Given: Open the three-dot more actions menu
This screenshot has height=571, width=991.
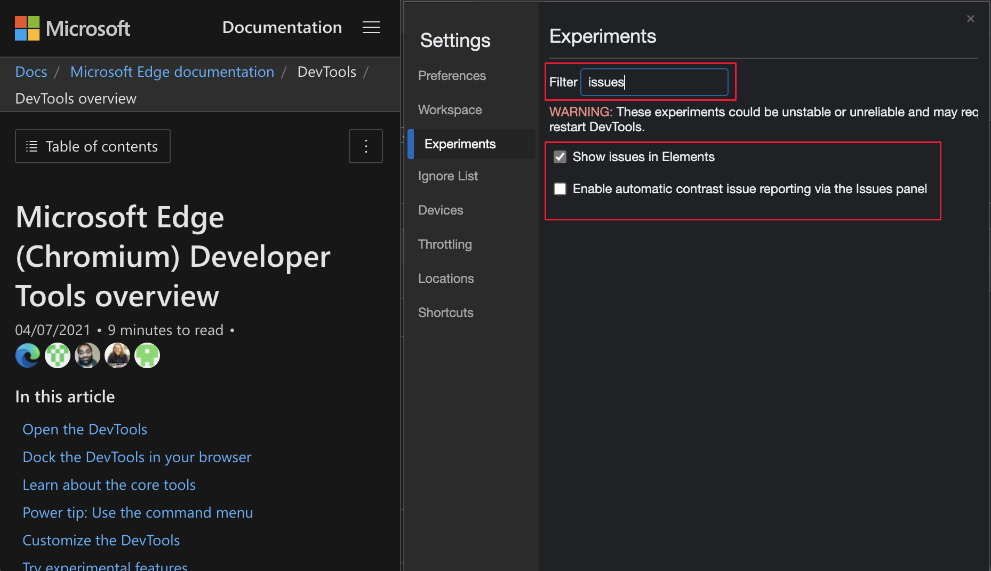Looking at the screenshot, I should click(x=365, y=146).
